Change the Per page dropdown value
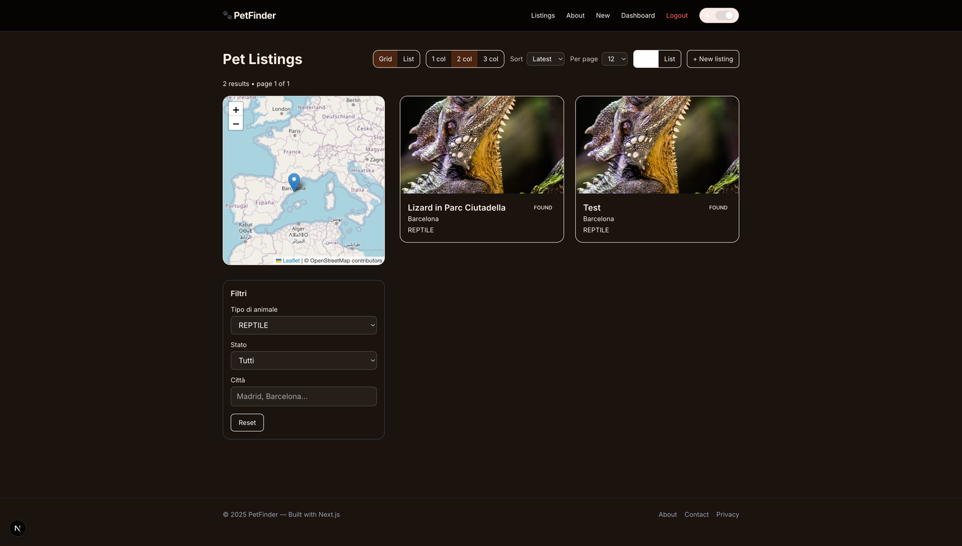The image size is (962, 546). 614,59
